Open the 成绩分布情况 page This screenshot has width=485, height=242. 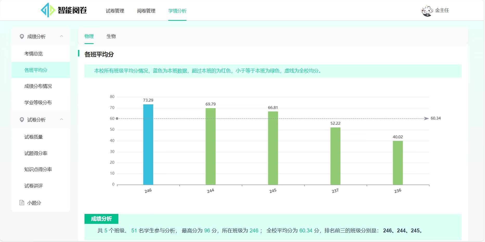click(38, 86)
